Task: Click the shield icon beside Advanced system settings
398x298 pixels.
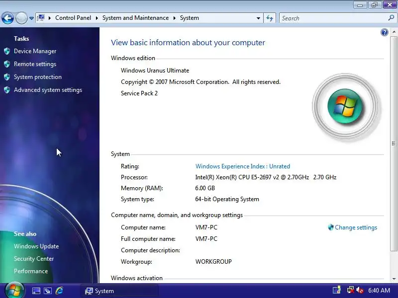Action: [7, 90]
